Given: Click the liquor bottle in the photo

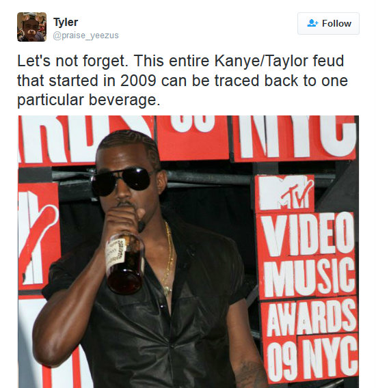Looking at the screenshot, I should [125, 262].
